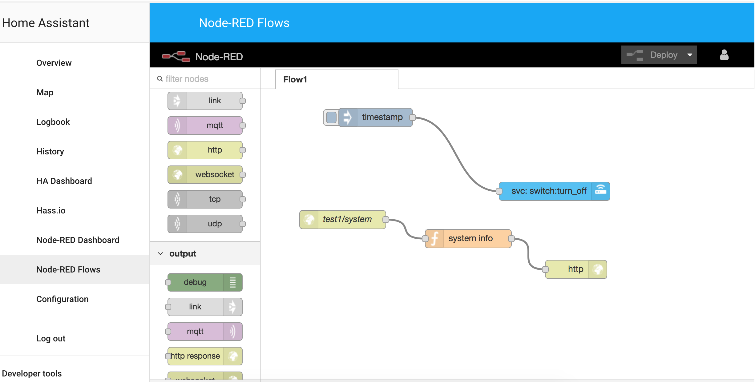The width and height of the screenshot is (755, 382).
Task: Click the function icon on system info node
Action: tap(434, 239)
